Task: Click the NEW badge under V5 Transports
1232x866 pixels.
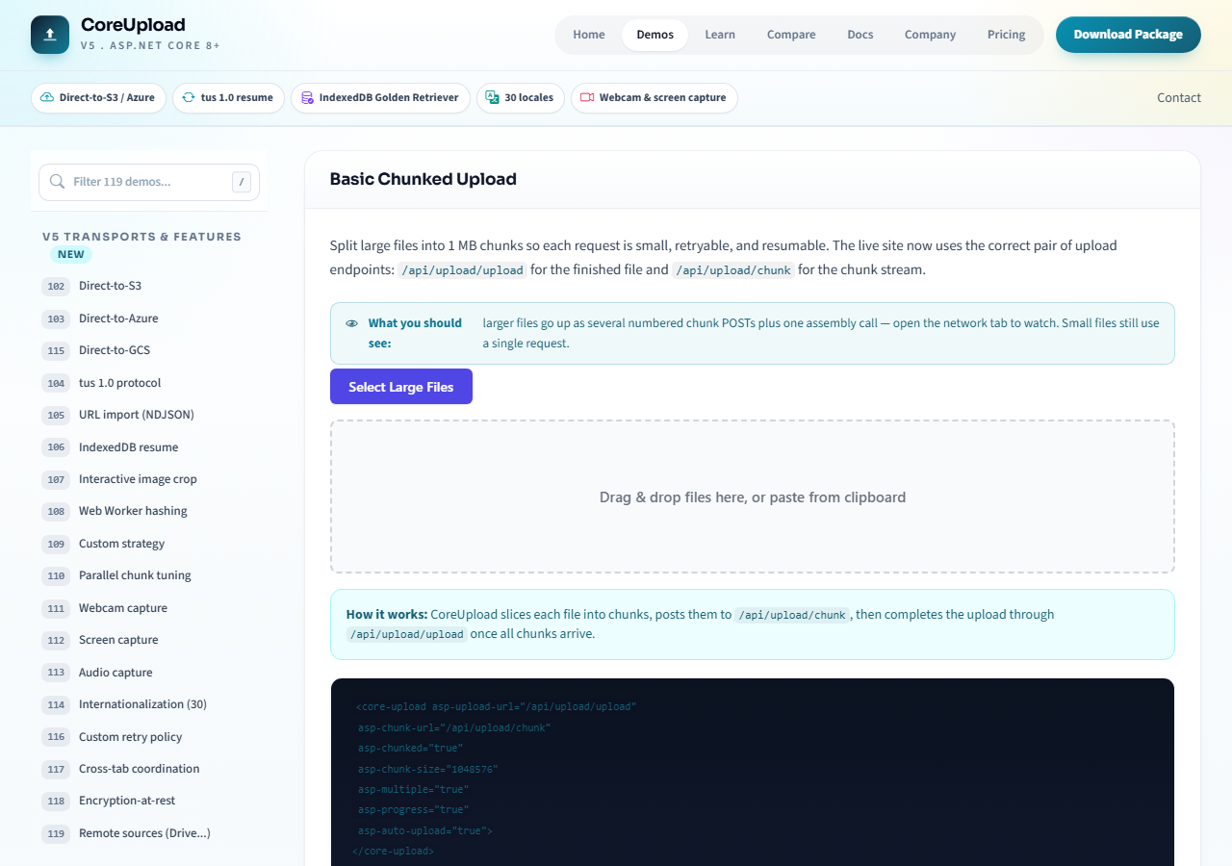Action: (71, 255)
